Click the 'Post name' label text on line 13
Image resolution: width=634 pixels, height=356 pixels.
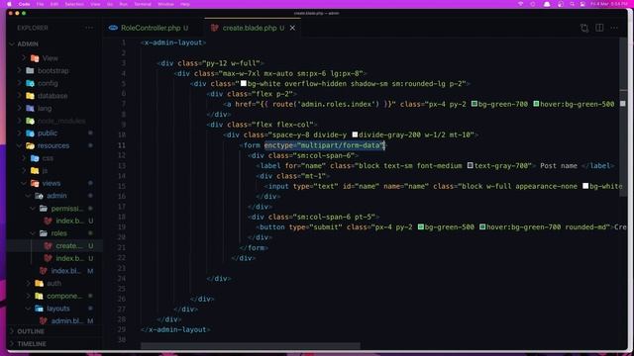[x=559, y=165]
